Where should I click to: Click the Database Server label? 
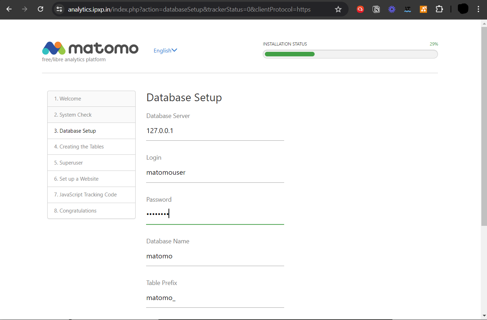(x=168, y=116)
